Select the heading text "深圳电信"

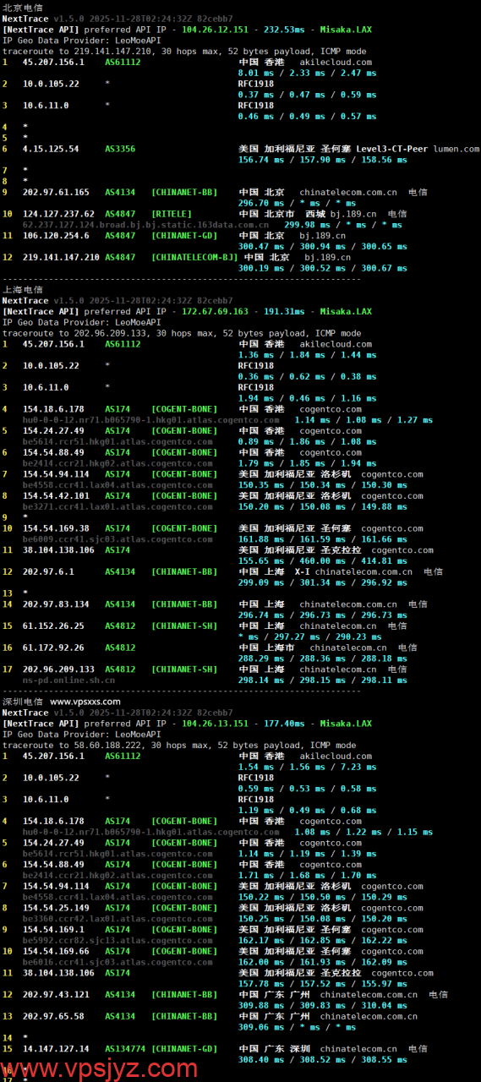(23, 702)
